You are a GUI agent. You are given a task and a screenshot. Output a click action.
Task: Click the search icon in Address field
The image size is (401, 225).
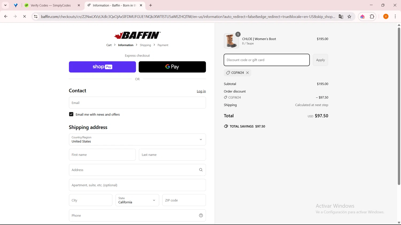pos(201,170)
